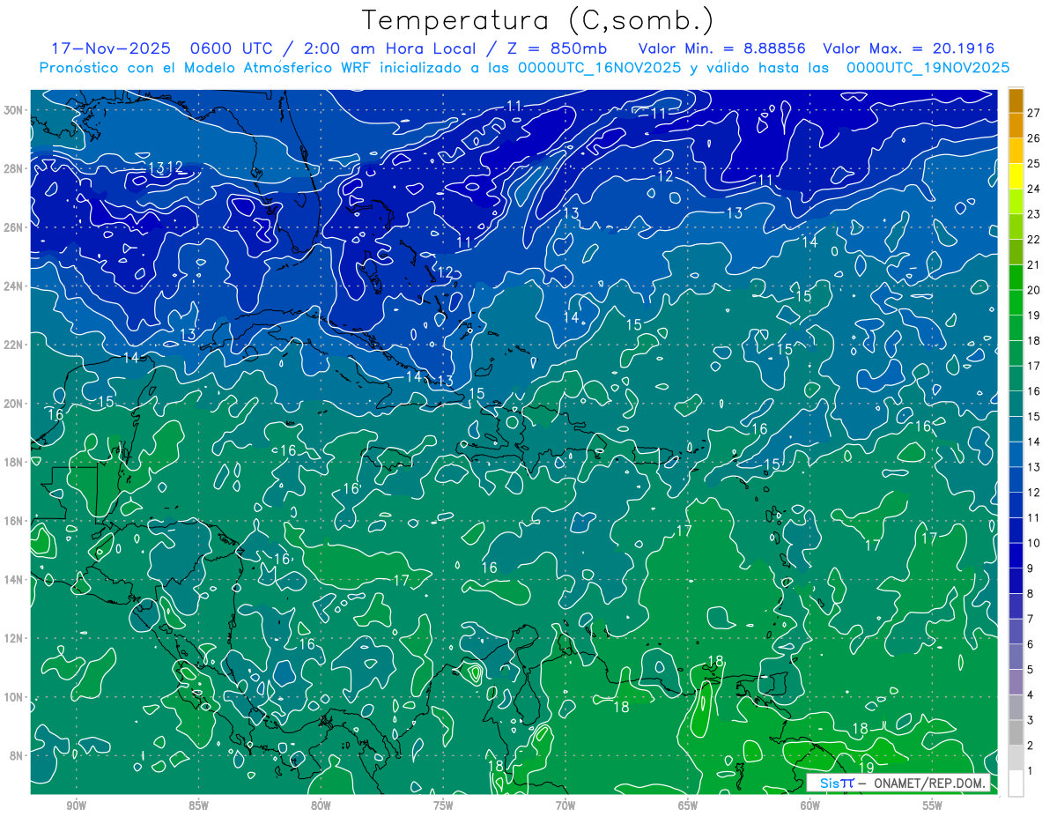Click the colorbar scale label '24'
This screenshot has height=817, width=1057.
click(x=1034, y=189)
